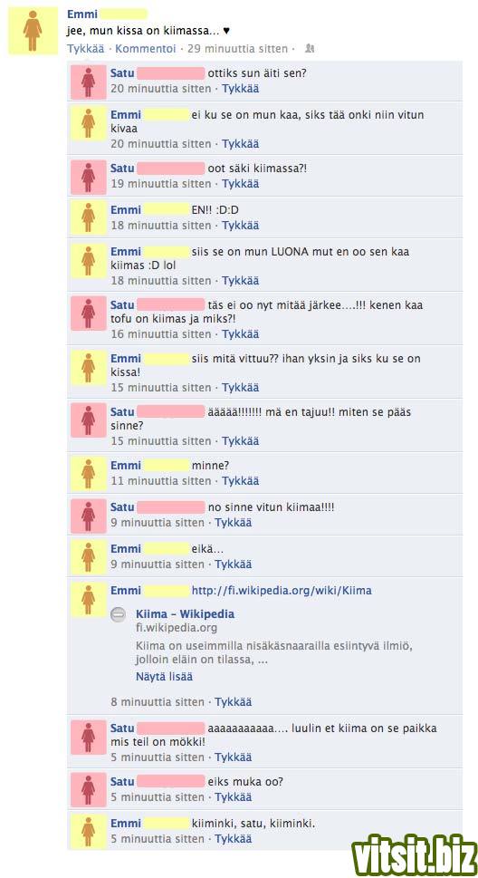The height and width of the screenshot is (878, 478).
Task: Like Emmi's 'eikä…' comment via Tykkää
Action: coord(234,564)
